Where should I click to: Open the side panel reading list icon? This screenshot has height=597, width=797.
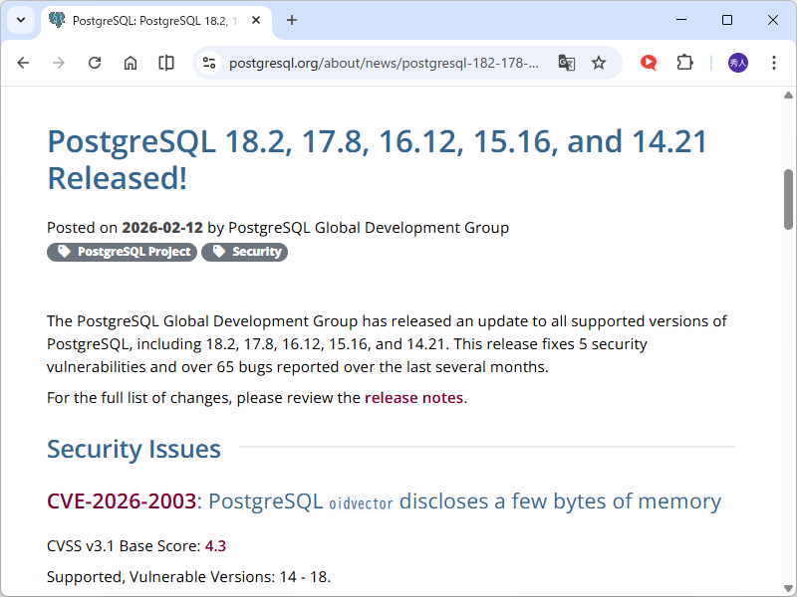(x=165, y=62)
